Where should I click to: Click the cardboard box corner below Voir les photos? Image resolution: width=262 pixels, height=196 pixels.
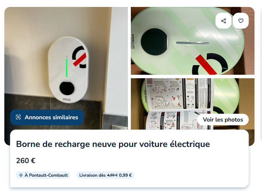[252, 138]
